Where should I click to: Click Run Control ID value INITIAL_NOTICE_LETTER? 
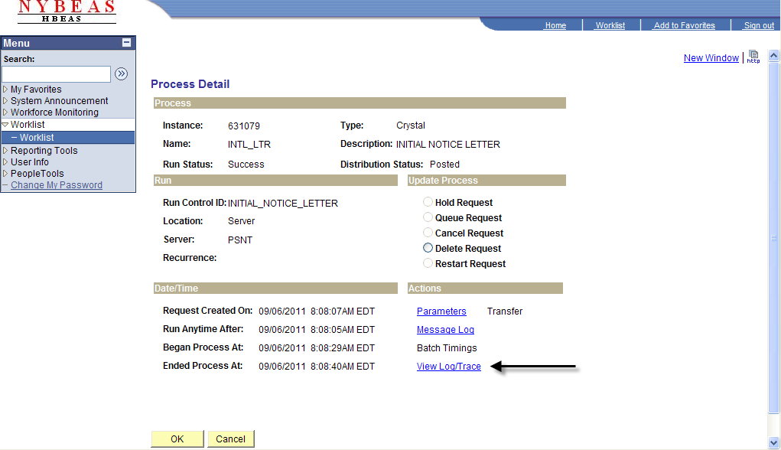coord(283,204)
